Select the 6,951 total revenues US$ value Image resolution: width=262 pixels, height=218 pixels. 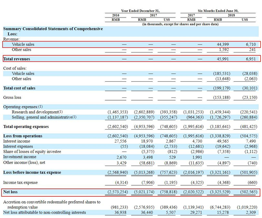tap(251, 59)
